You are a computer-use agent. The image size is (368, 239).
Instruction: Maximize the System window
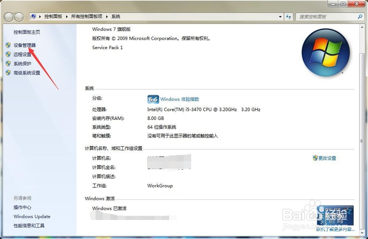tap(343, 4)
